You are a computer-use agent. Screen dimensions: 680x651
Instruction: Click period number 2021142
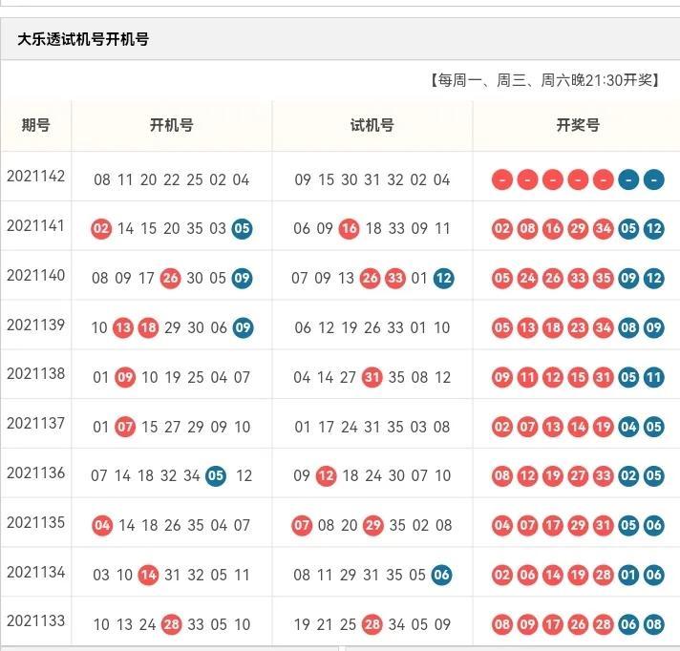pyautogui.click(x=36, y=177)
